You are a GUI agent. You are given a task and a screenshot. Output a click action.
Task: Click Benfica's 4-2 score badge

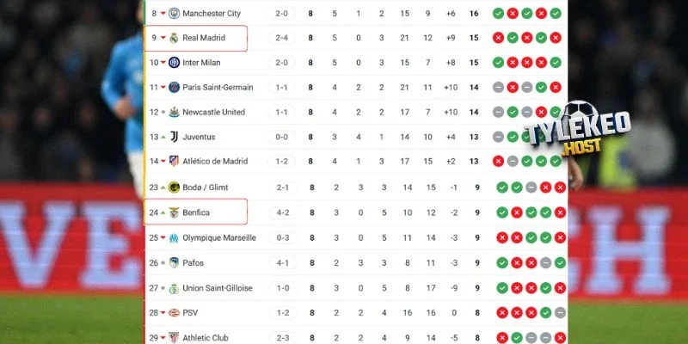[282, 212]
